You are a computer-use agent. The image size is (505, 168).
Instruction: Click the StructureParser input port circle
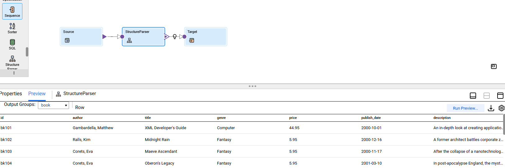click(122, 37)
